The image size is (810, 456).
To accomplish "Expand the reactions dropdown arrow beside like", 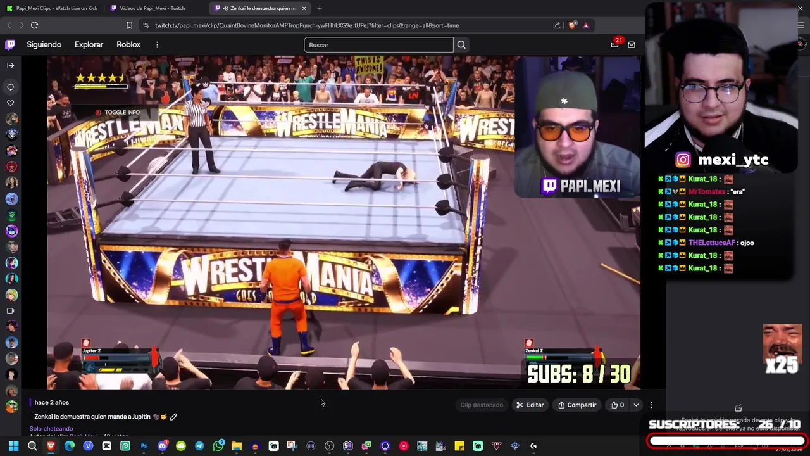I will (x=636, y=405).
